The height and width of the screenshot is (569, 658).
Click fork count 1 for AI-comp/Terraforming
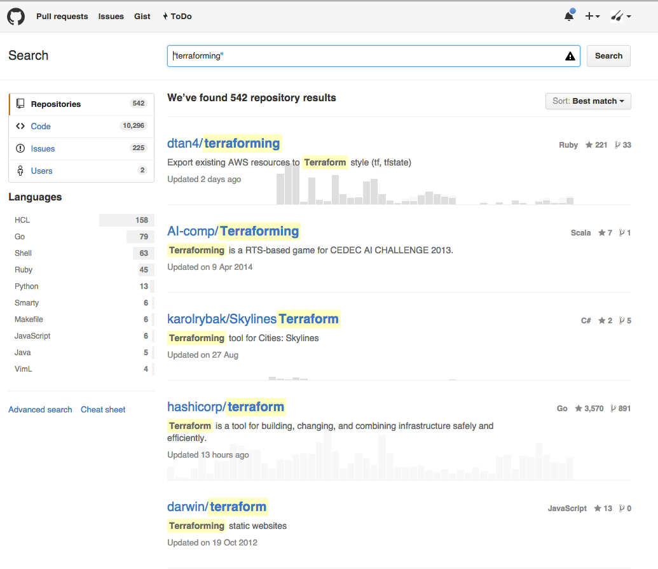(x=625, y=233)
